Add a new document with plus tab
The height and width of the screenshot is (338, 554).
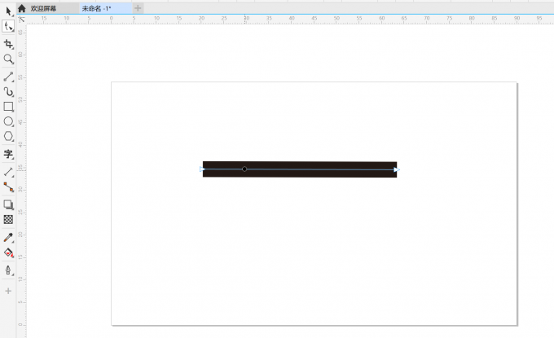click(138, 8)
